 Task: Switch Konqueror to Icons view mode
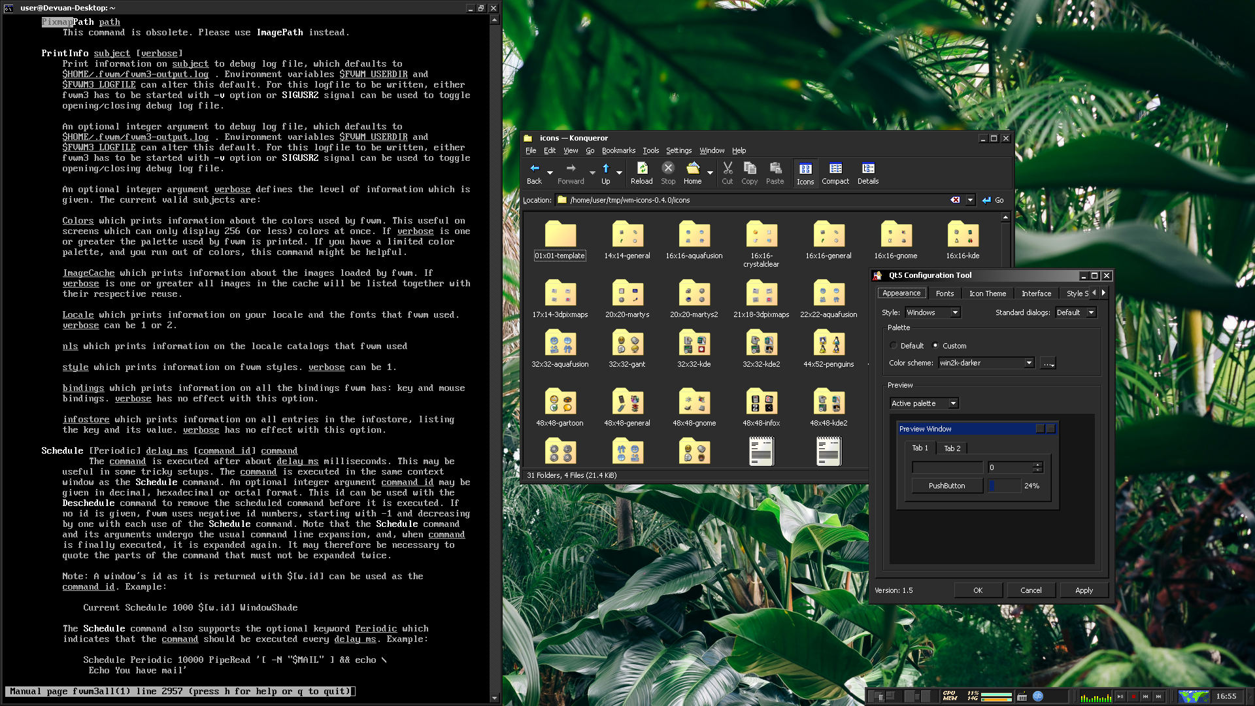(x=805, y=174)
